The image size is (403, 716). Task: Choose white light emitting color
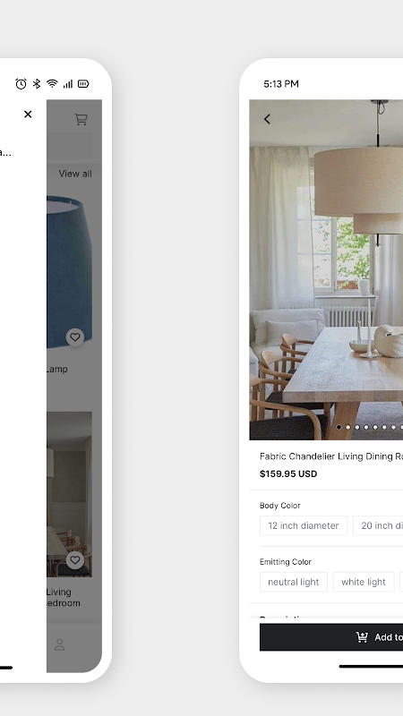[x=364, y=582]
